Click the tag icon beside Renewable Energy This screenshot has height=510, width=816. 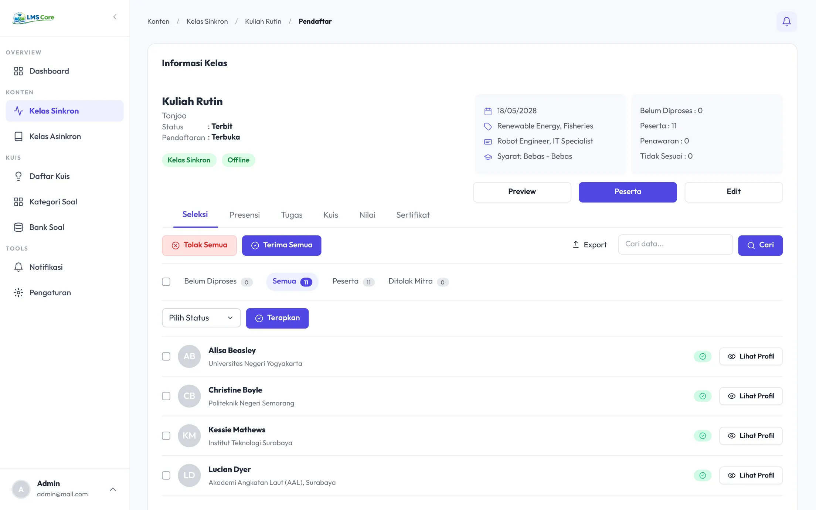(488, 126)
